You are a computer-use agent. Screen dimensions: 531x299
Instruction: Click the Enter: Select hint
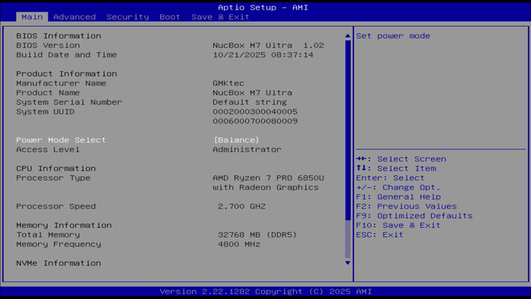[x=390, y=178]
